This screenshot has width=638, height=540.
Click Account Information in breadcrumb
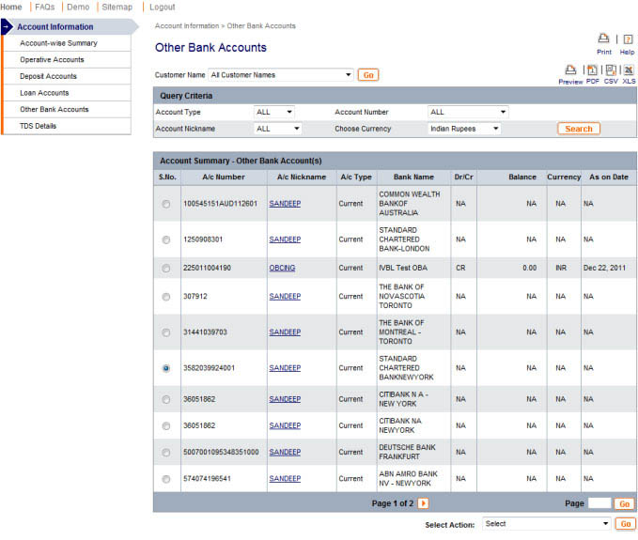(x=187, y=25)
